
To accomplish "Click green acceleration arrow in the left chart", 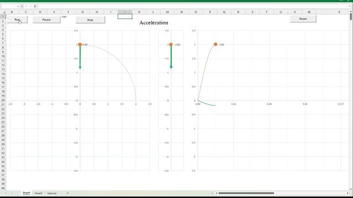I will coord(80,57).
